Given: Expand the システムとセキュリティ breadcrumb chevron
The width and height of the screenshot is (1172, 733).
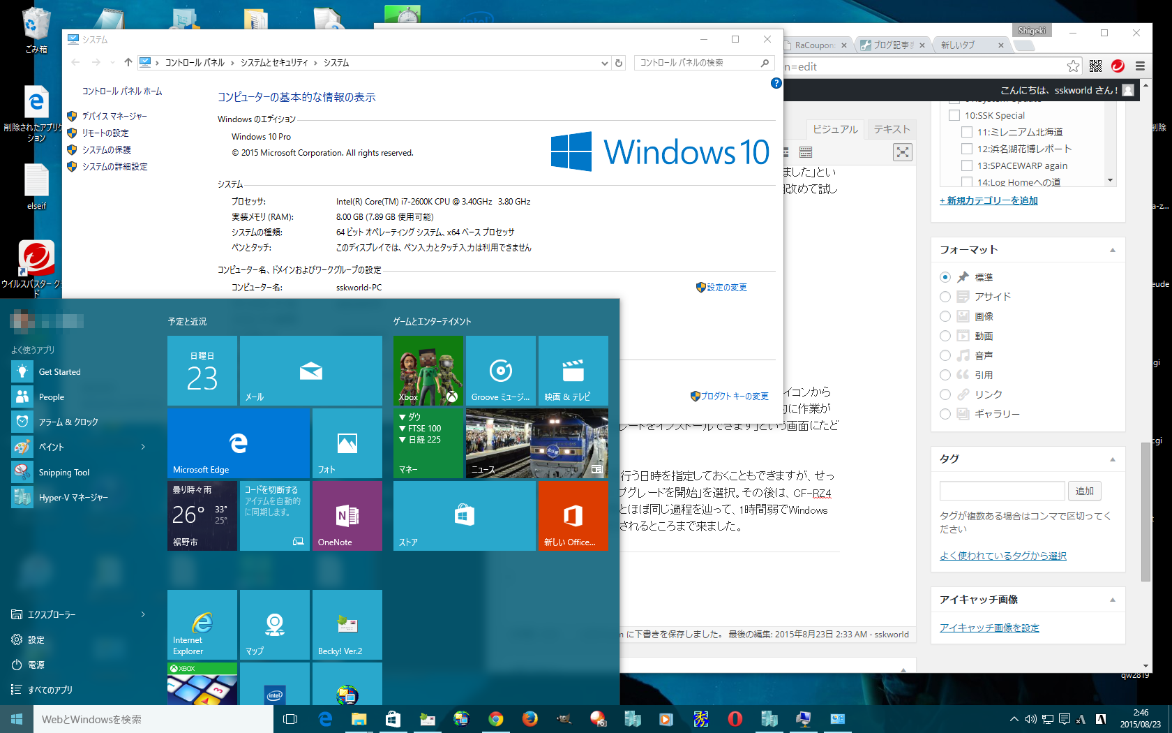Looking at the screenshot, I should (x=315, y=63).
